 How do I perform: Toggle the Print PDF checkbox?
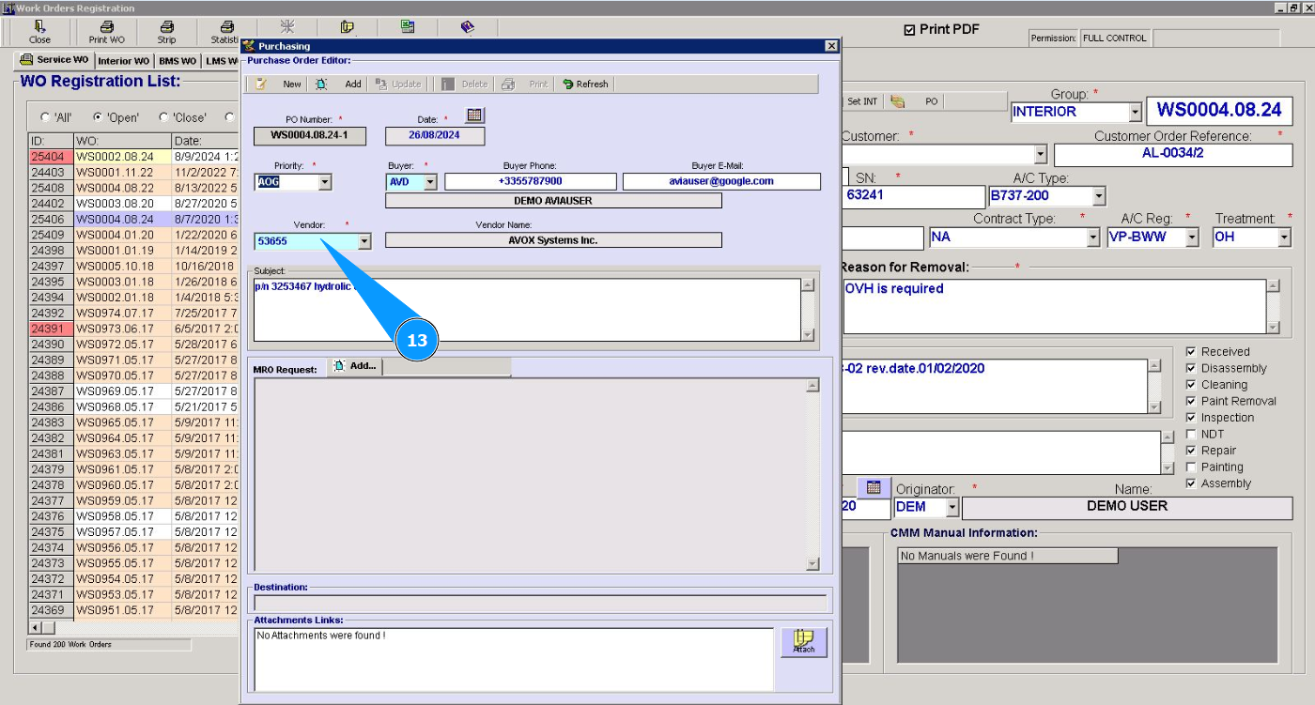[909, 30]
